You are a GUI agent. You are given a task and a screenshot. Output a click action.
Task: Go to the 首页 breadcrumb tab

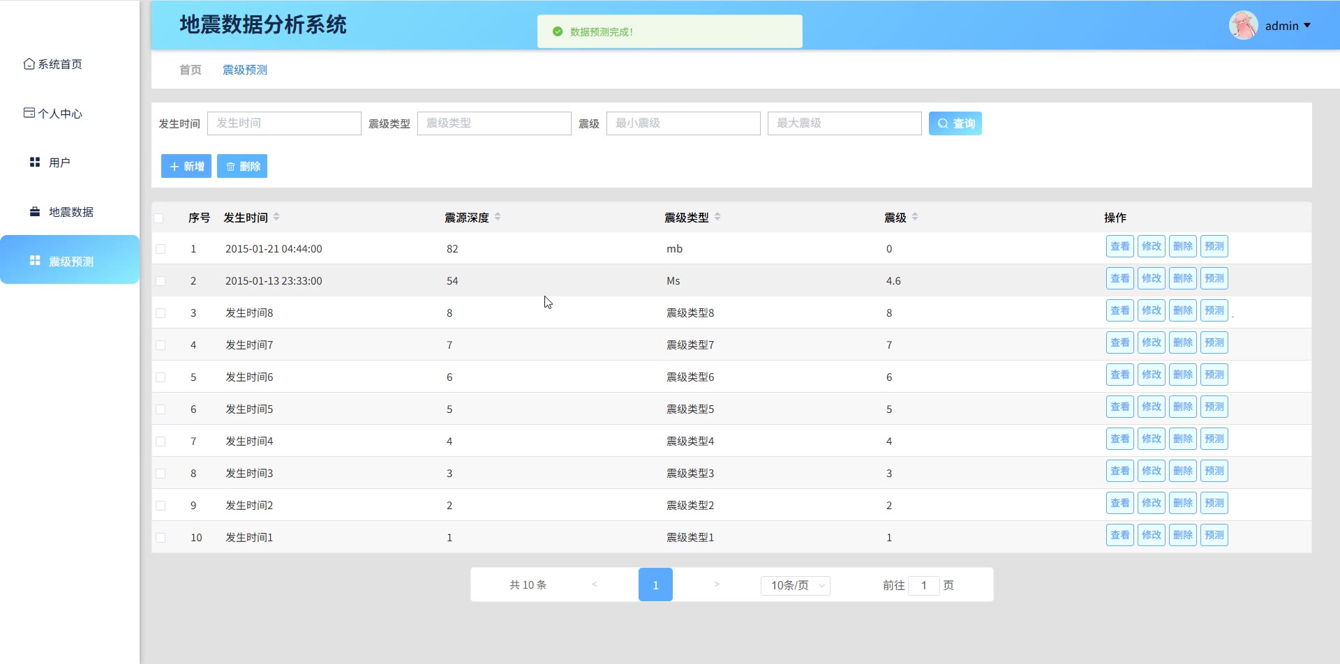click(x=190, y=70)
